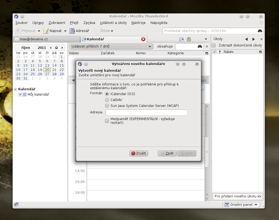
Task: Select October 20 in mini calendar
Action: pos(47,70)
